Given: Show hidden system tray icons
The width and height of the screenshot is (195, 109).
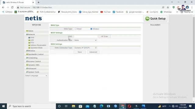Looking at the screenshot, I should tap(170, 106).
